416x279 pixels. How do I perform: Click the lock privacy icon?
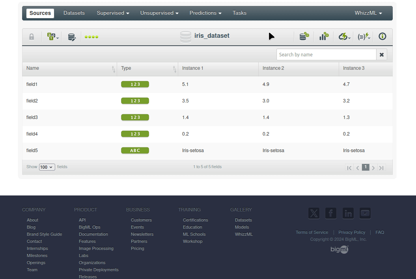(32, 37)
